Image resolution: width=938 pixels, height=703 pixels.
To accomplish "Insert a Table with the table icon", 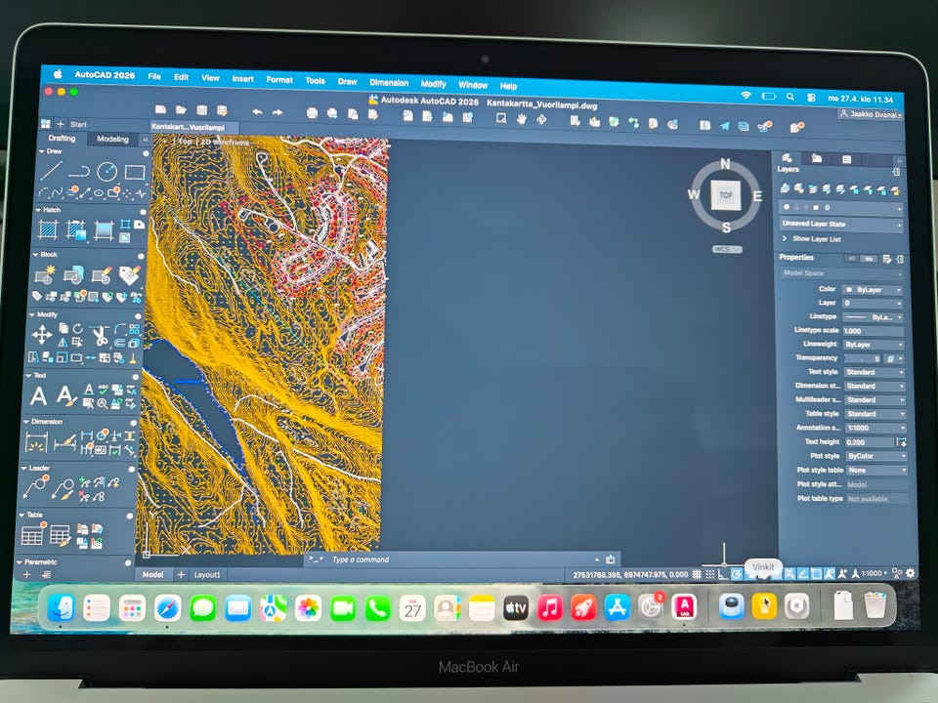I will pyautogui.click(x=32, y=534).
